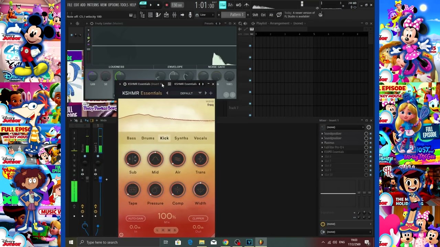Viewport: 440px width, 247px height.
Task: Open the EDIT menu
Action: pyautogui.click(x=76, y=5)
